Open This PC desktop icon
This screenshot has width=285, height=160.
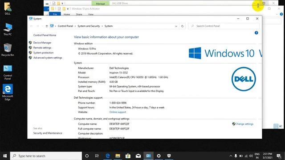(8, 29)
